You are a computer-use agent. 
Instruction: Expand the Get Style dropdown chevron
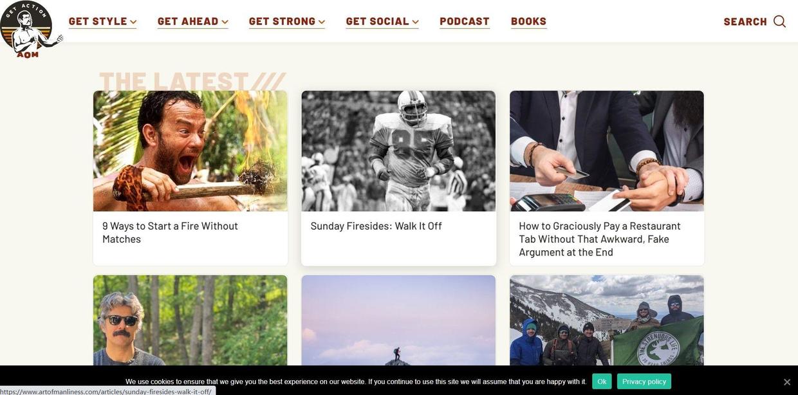pyautogui.click(x=133, y=22)
